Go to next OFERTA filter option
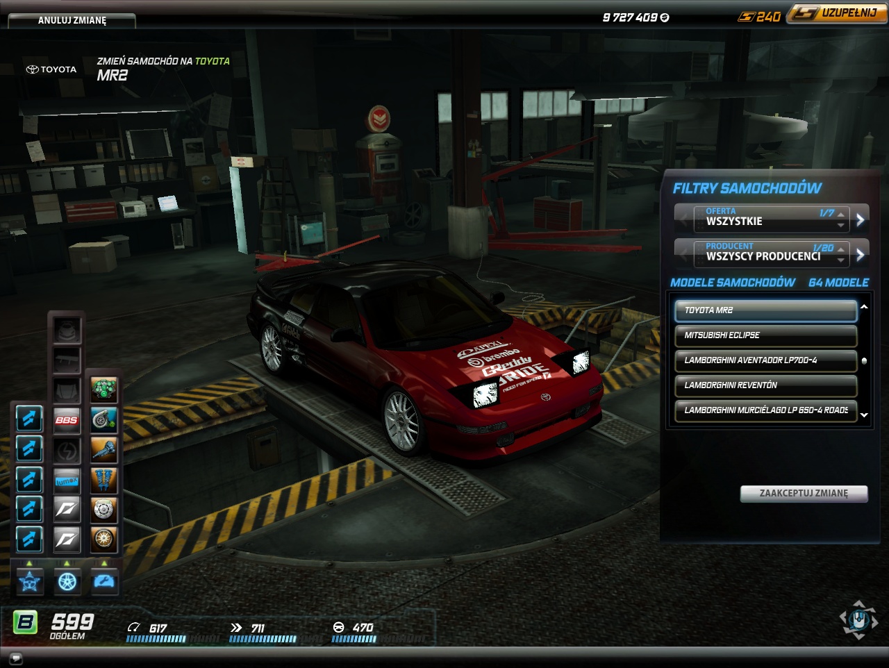This screenshot has width=889, height=668. [x=861, y=219]
